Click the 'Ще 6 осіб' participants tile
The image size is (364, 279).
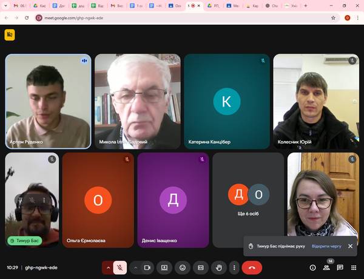248,200
